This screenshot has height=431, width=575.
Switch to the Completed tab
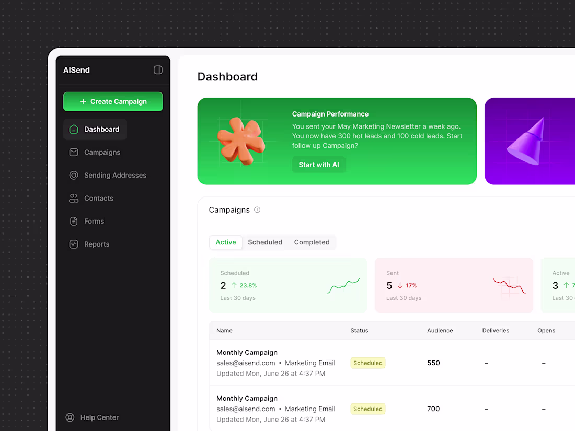(x=312, y=242)
